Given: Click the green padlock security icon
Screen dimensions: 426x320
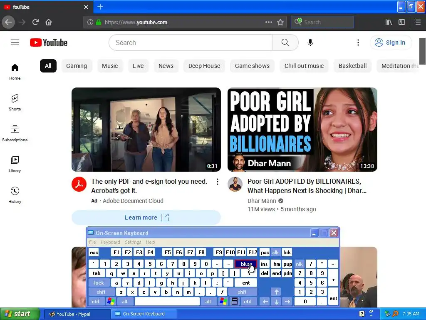Looking at the screenshot, I should coord(99,22).
